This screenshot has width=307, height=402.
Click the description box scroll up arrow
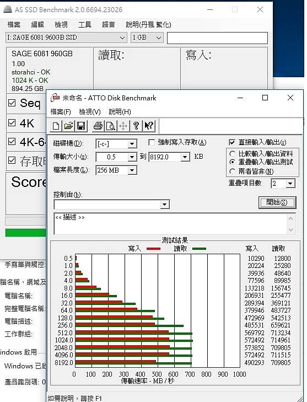tap(290, 219)
